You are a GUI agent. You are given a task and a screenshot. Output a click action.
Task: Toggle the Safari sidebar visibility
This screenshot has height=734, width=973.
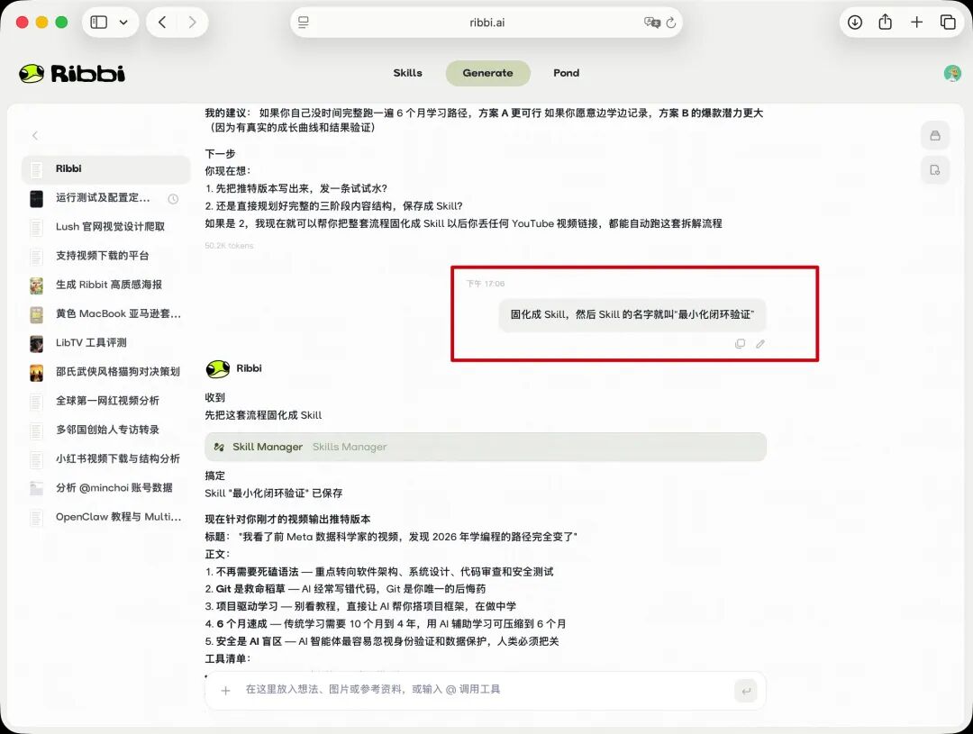point(99,22)
